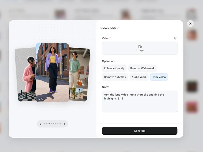203x152 pixels.
Task: Click the uploaded video file icon
Action: coord(140,47)
